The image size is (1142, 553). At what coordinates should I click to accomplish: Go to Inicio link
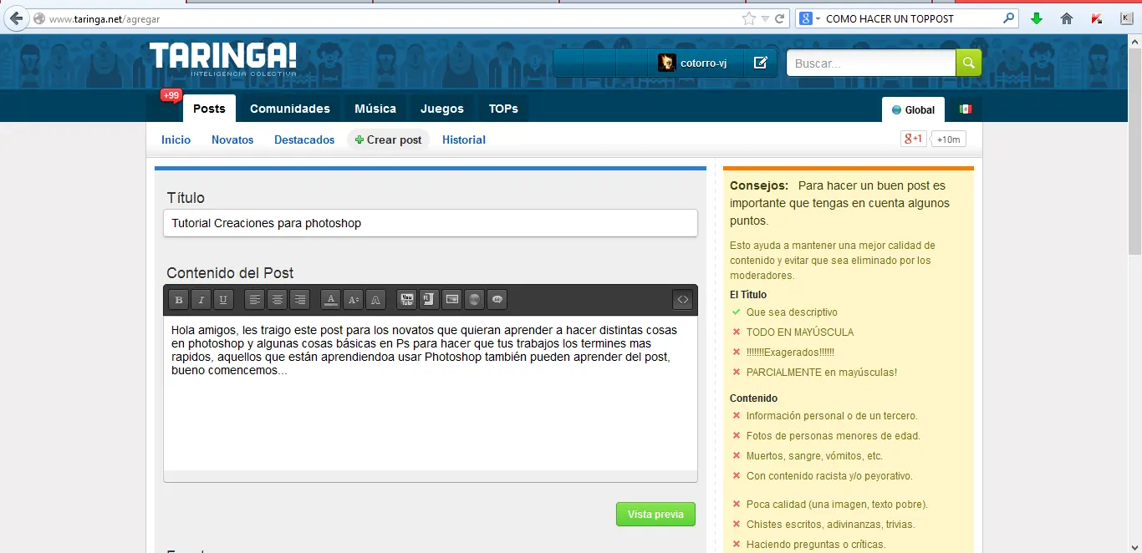pyautogui.click(x=176, y=140)
